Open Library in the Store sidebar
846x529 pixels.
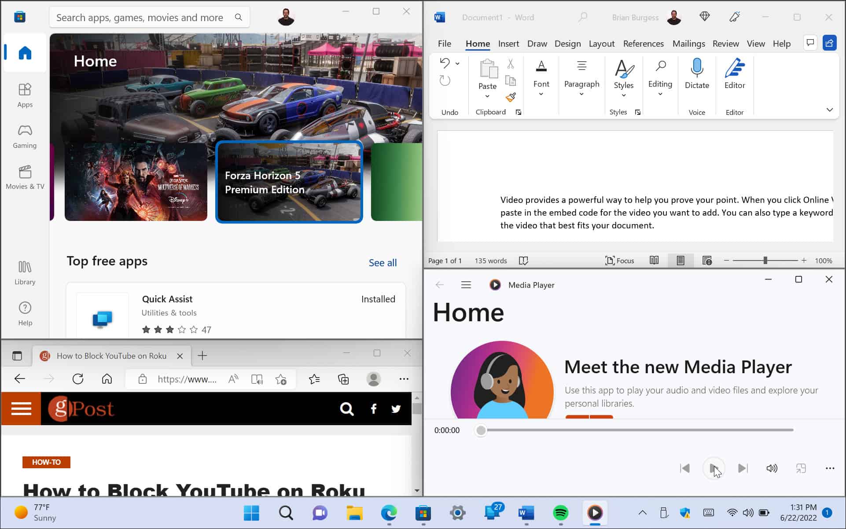pyautogui.click(x=25, y=273)
